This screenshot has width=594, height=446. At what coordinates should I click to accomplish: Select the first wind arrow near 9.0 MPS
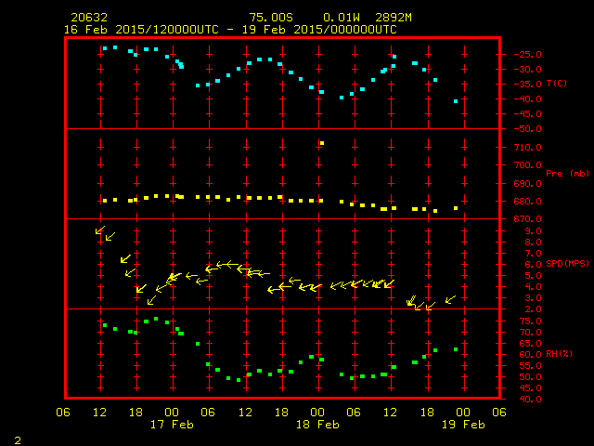point(101,230)
